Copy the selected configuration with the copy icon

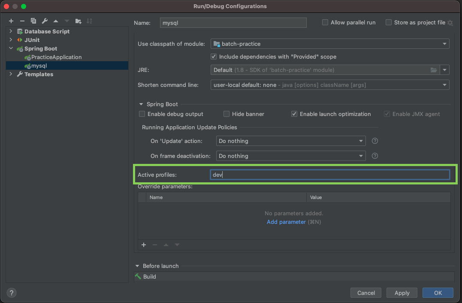tap(33, 21)
